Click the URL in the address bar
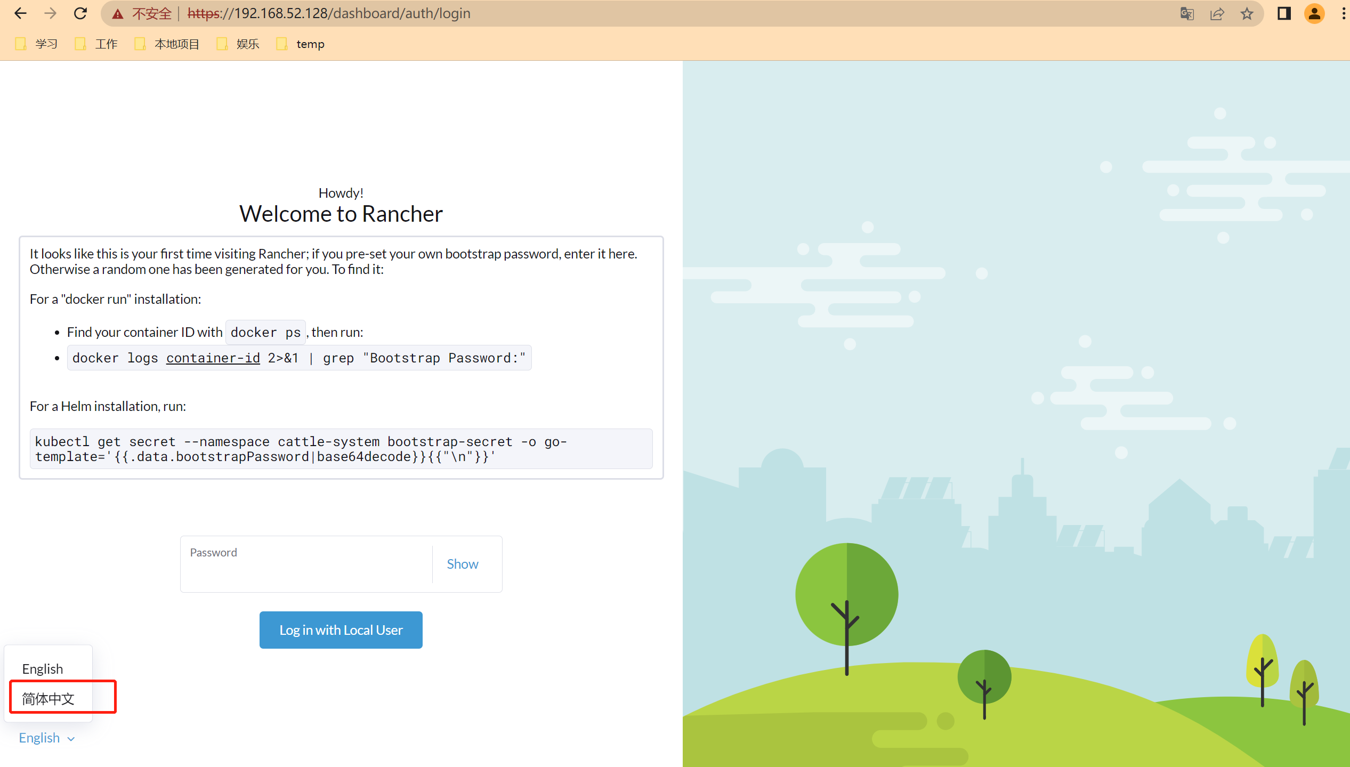Screen dimensions: 1350x767 [x=329, y=13]
